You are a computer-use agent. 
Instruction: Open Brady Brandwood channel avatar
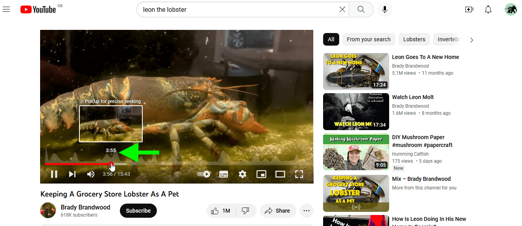pyautogui.click(x=48, y=210)
